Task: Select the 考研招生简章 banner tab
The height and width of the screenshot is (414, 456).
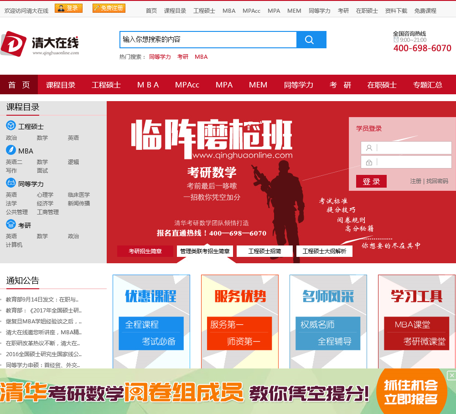Action: (145, 251)
